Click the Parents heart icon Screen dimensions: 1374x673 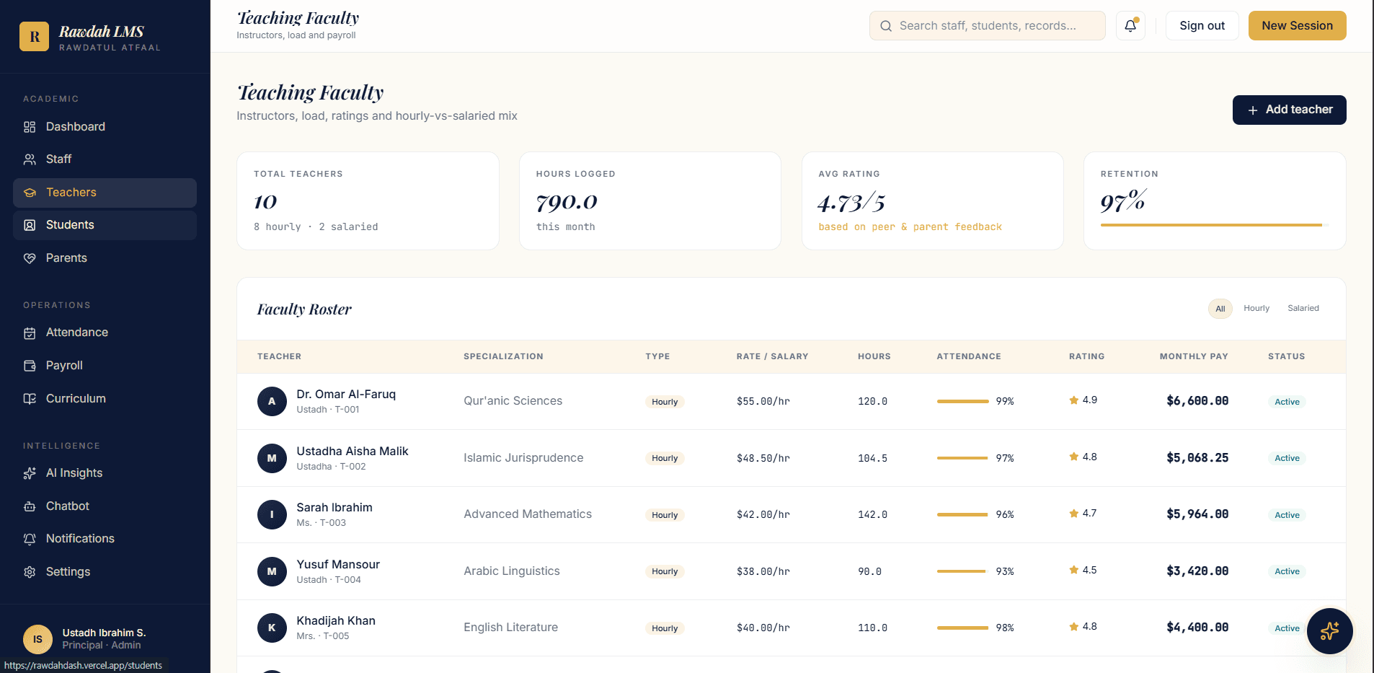30,258
